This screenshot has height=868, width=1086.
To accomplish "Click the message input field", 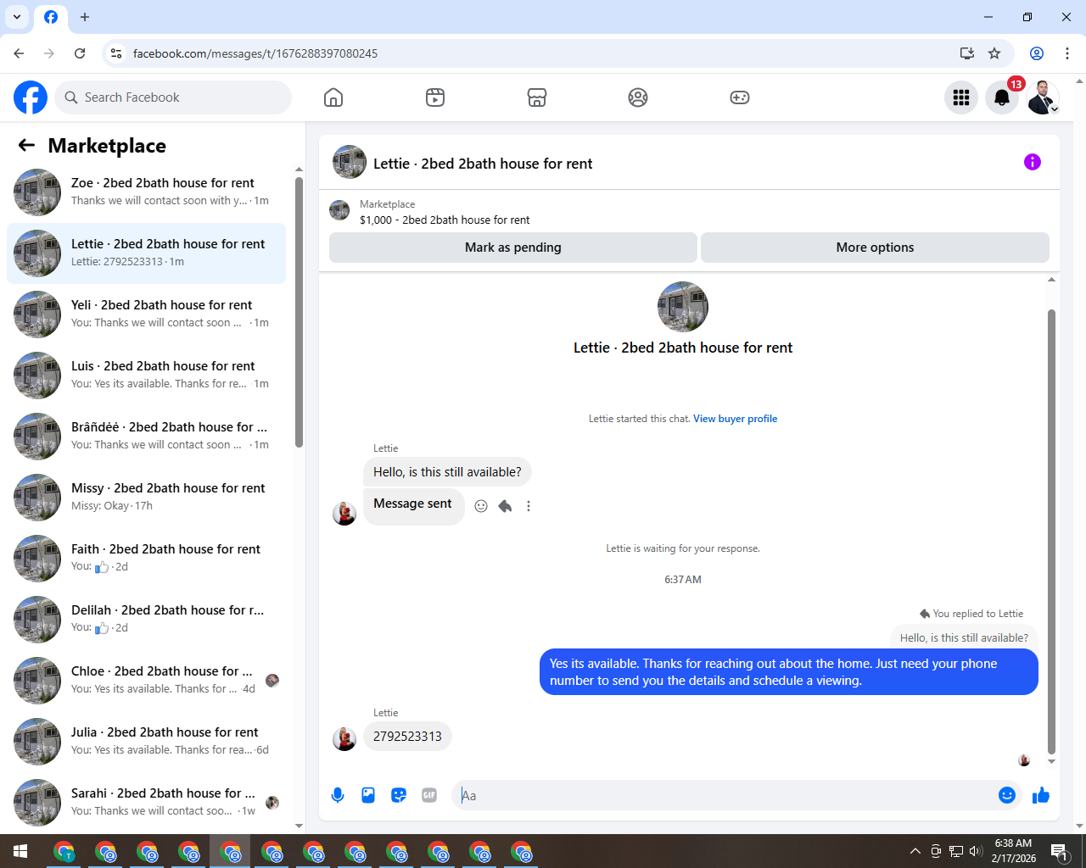I will (x=725, y=795).
